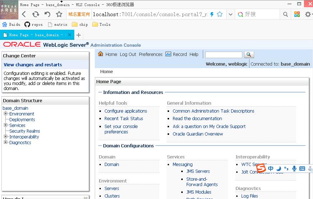
Task: Open the chip bookmarks folder
Action: (x=80, y=24)
